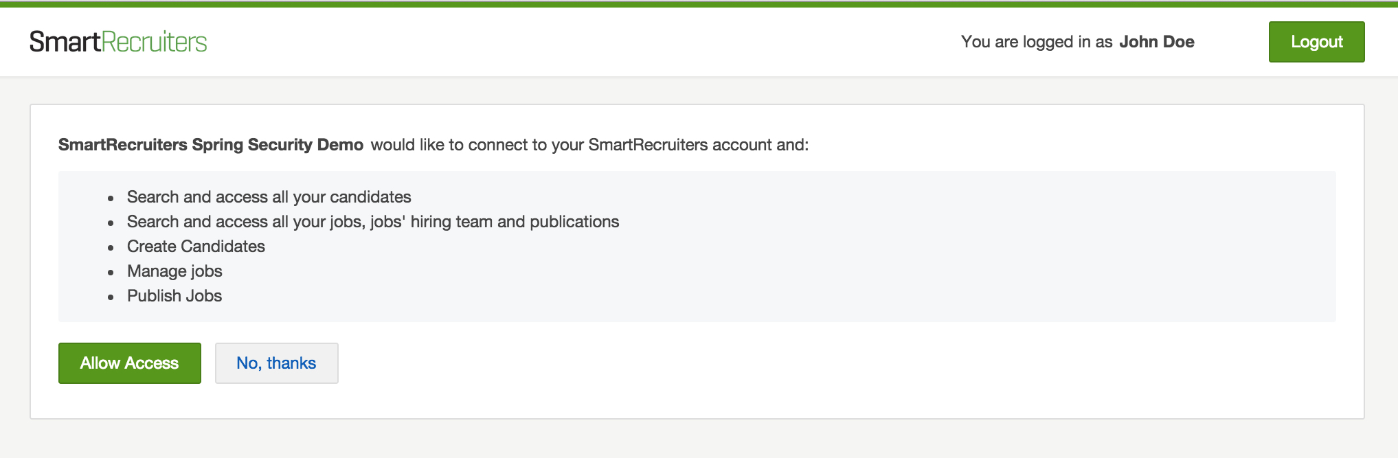
Task: Click the 'Publish Jobs' permission line
Action: click(174, 296)
